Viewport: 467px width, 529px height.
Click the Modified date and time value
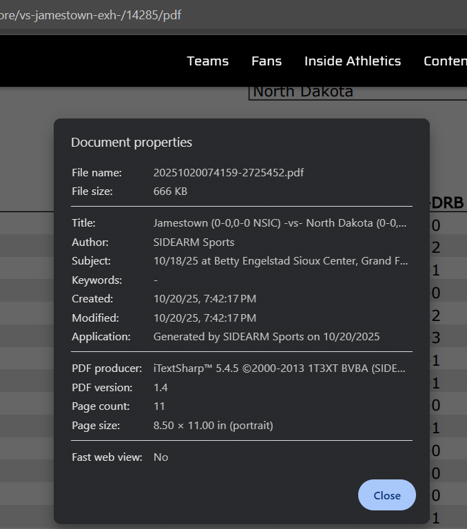[205, 318]
